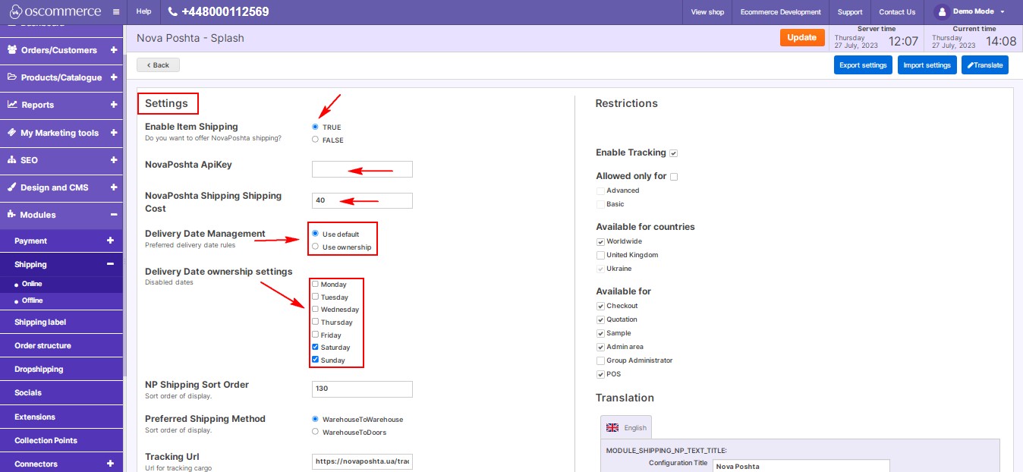Expand the Payment submenu plus
The image size is (1023, 472).
point(110,241)
